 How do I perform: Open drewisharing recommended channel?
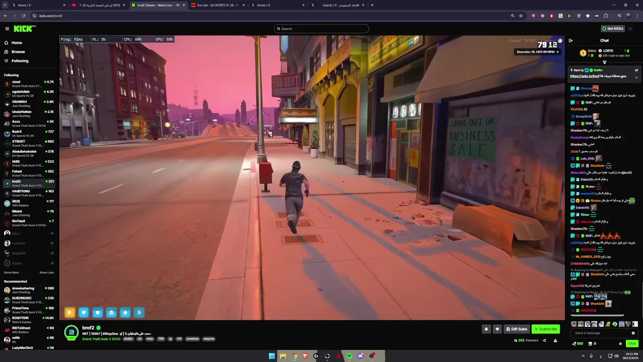29,290
